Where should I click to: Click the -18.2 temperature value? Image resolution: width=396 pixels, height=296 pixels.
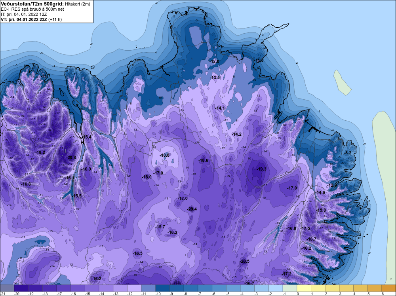click(x=40, y=152)
